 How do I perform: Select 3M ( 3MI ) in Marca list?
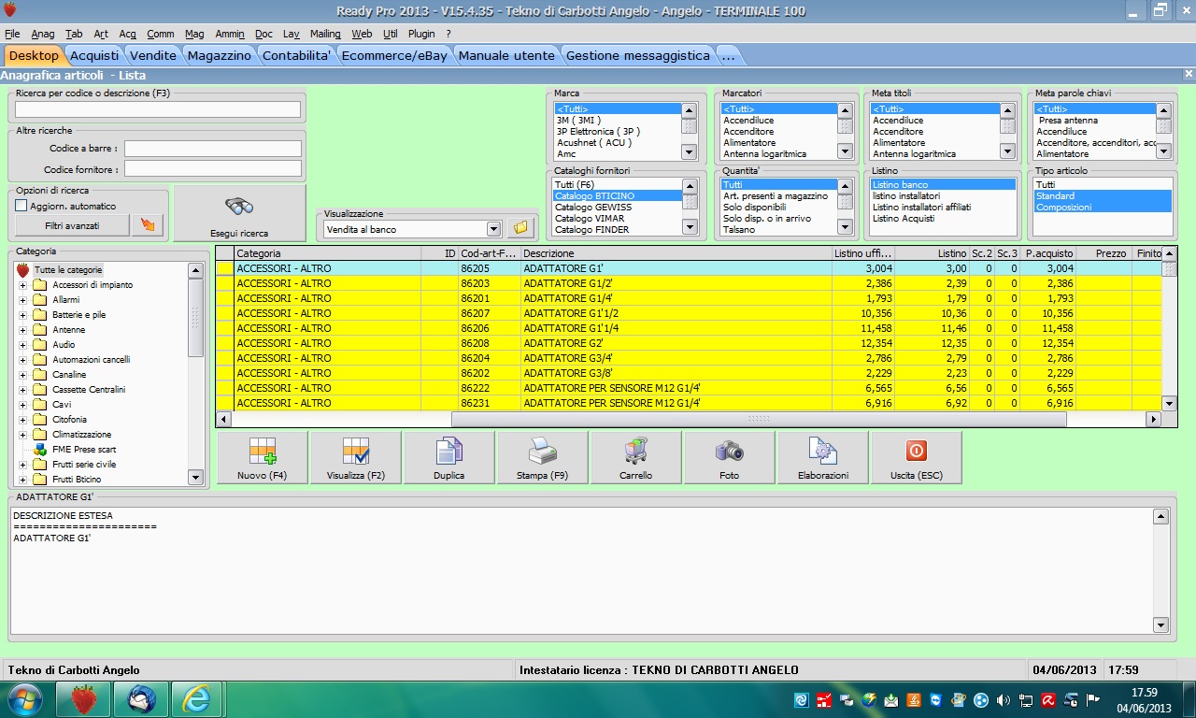616,120
